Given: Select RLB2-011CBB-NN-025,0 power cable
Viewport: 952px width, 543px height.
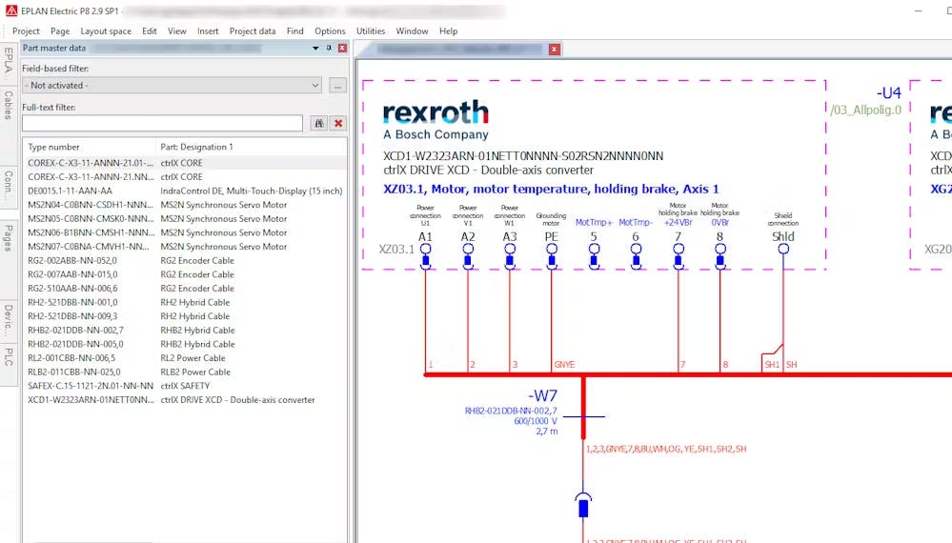Looking at the screenshot, I should click(185, 372).
